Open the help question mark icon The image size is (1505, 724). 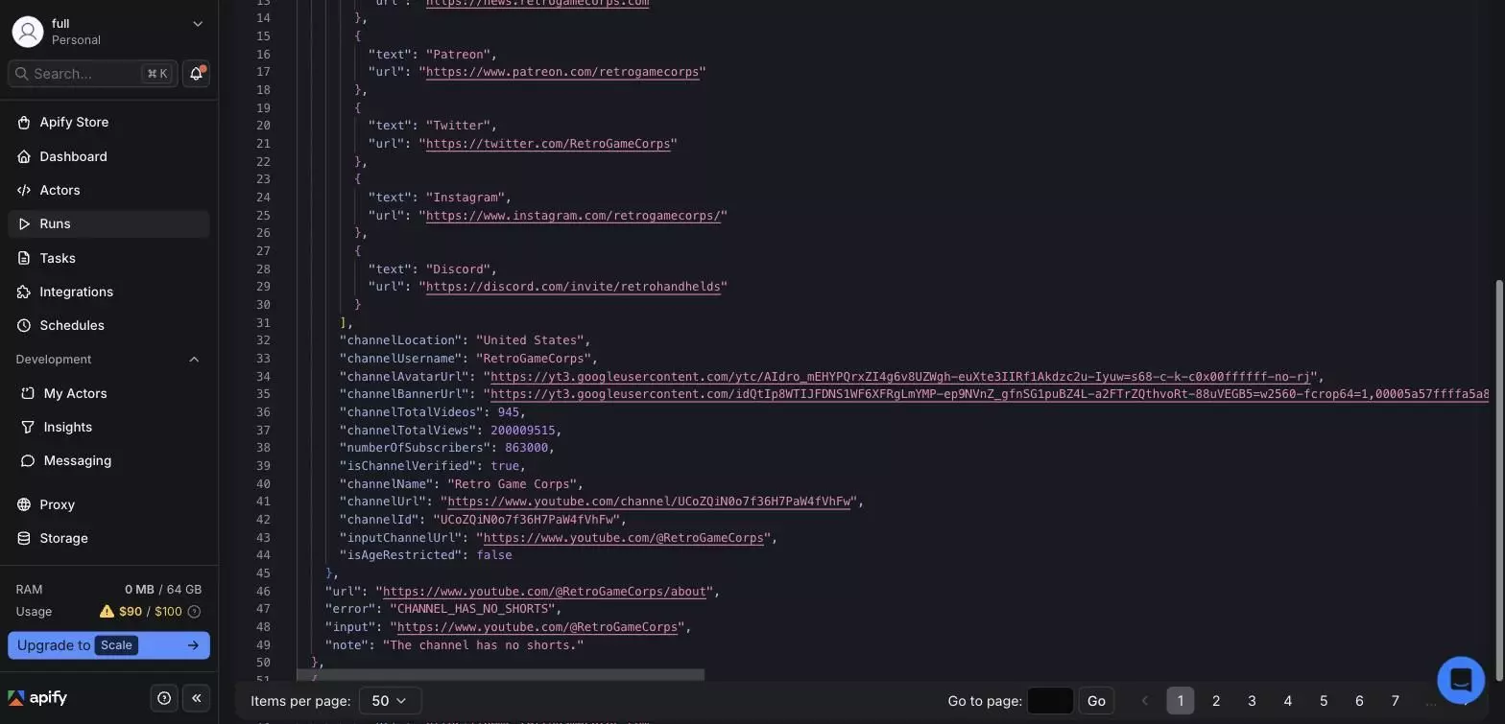(x=164, y=698)
